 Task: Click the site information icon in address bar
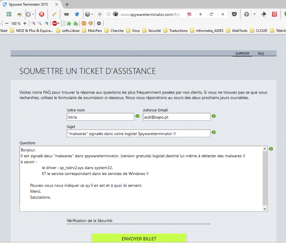pyautogui.click(x=108, y=14)
